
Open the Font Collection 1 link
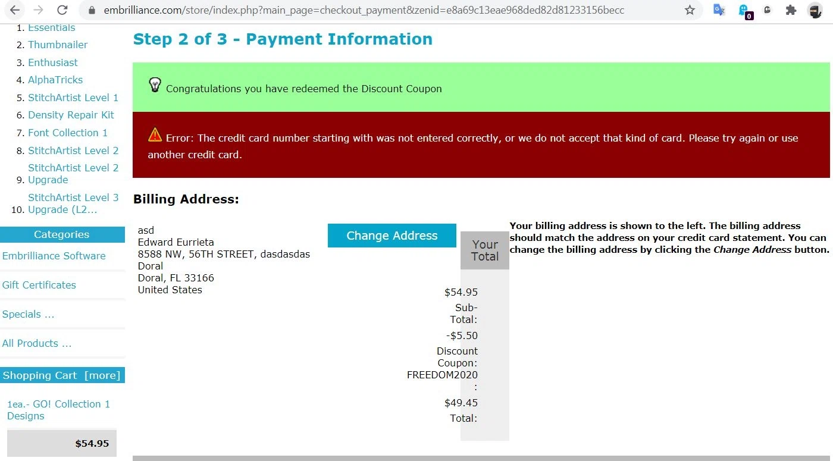(x=68, y=133)
